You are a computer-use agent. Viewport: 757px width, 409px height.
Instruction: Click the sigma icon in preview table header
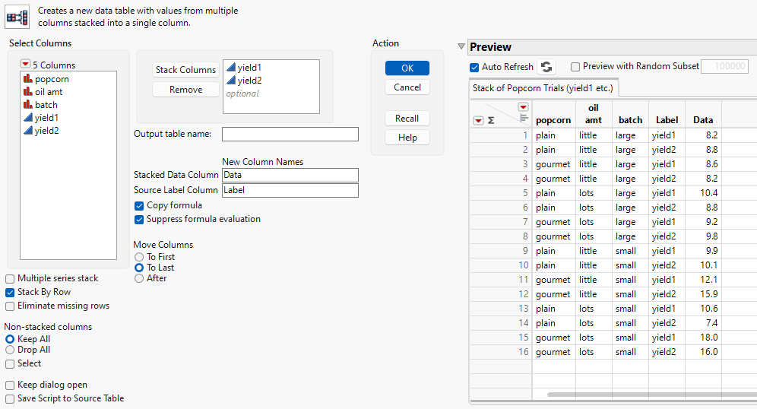coord(491,120)
